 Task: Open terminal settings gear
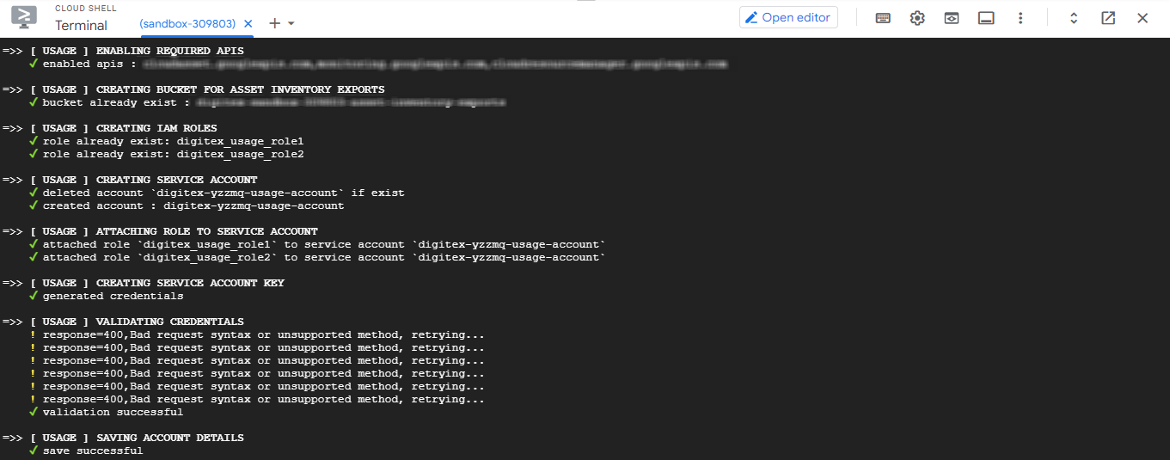click(917, 18)
